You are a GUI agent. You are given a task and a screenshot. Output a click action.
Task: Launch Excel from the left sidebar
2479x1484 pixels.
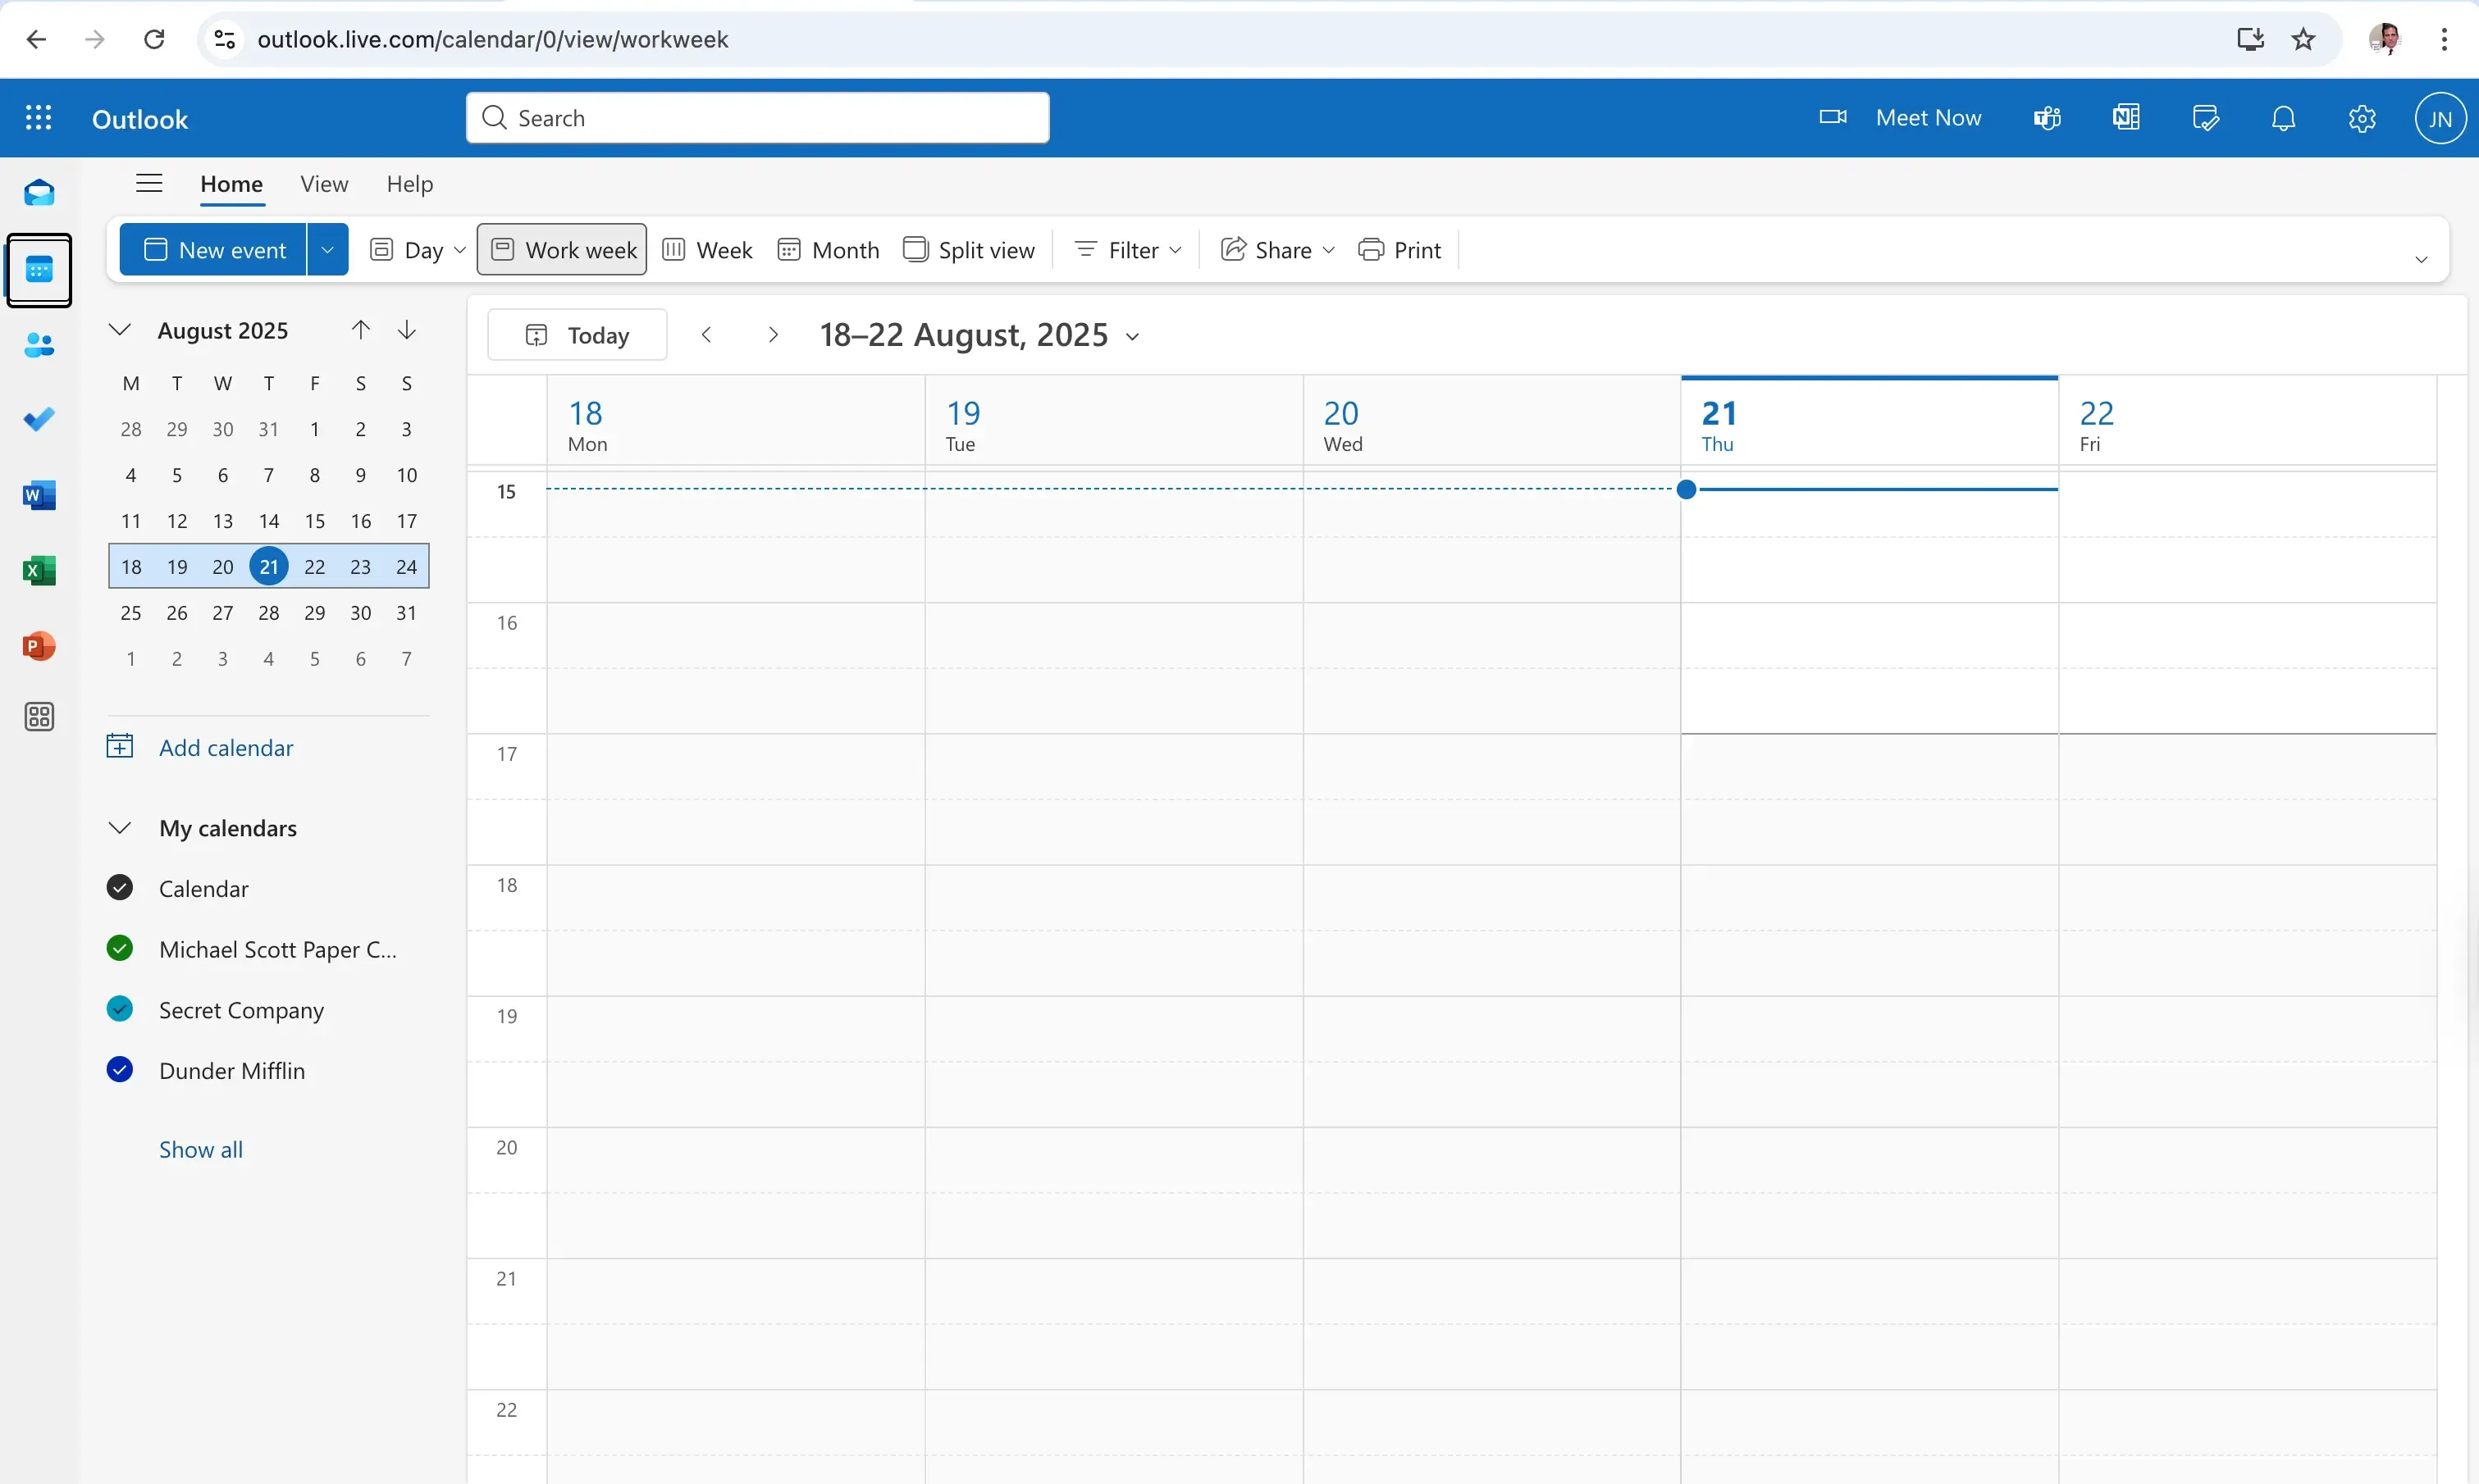coord(39,570)
